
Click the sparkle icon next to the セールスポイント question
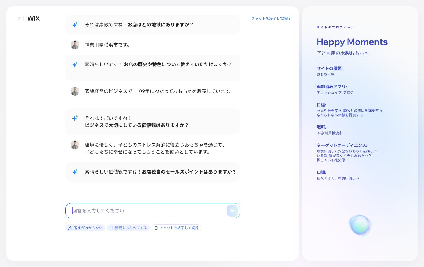click(75, 172)
